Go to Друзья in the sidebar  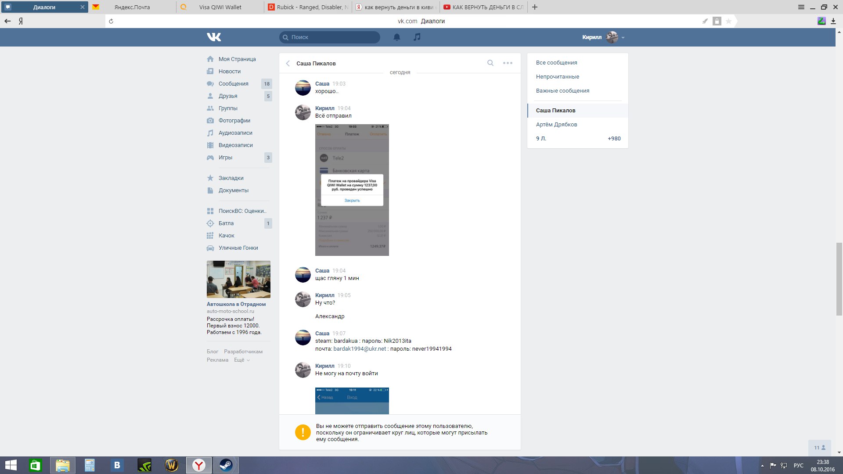(228, 96)
